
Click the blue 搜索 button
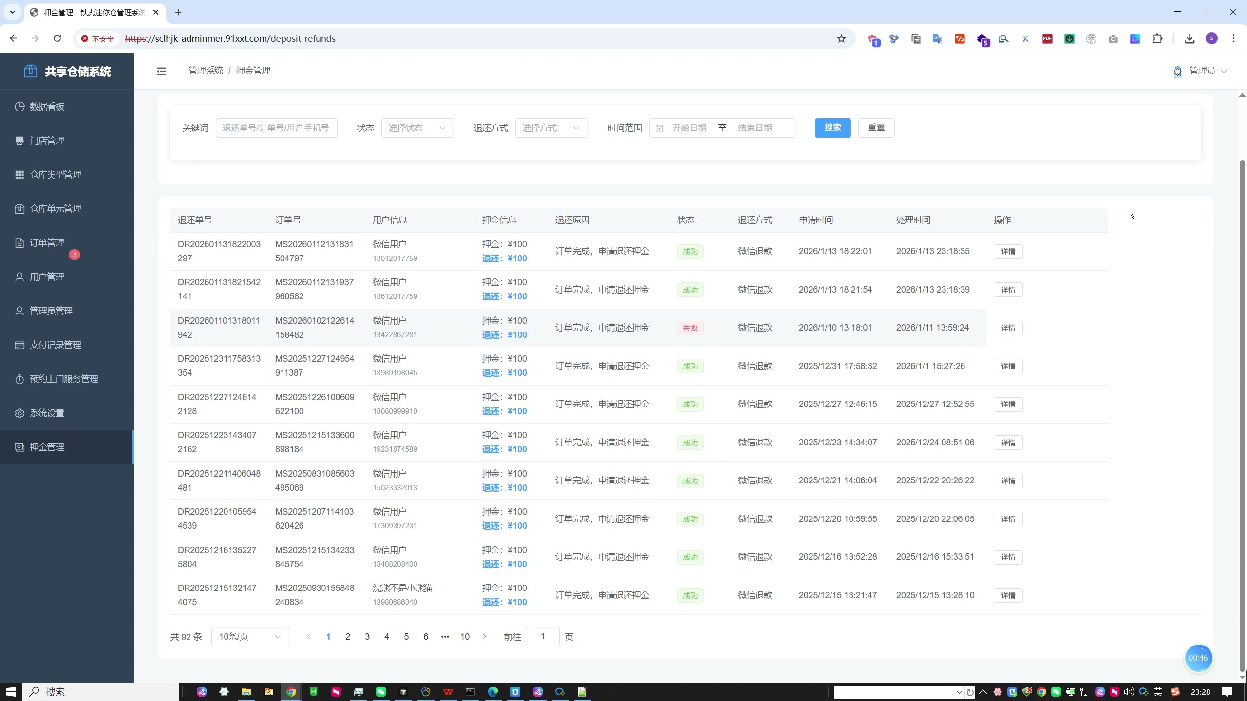pos(832,128)
